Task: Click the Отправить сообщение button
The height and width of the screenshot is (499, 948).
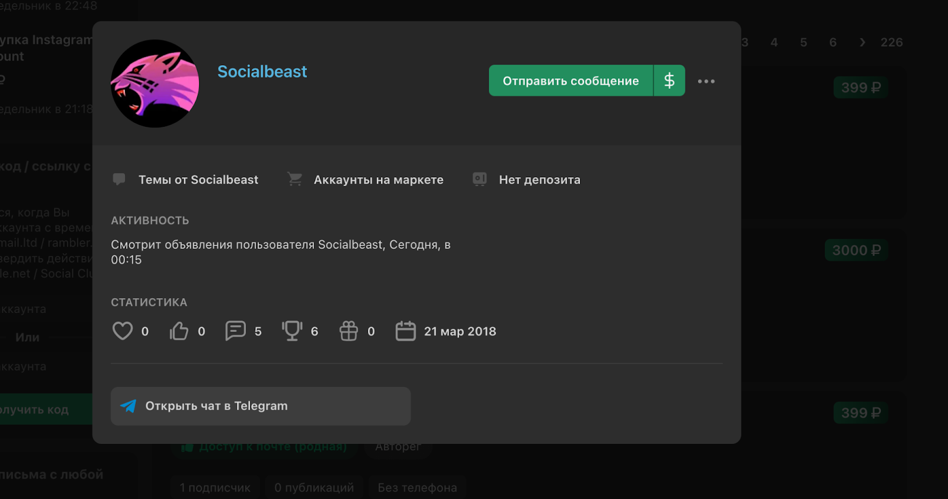Action: [571, 81]
